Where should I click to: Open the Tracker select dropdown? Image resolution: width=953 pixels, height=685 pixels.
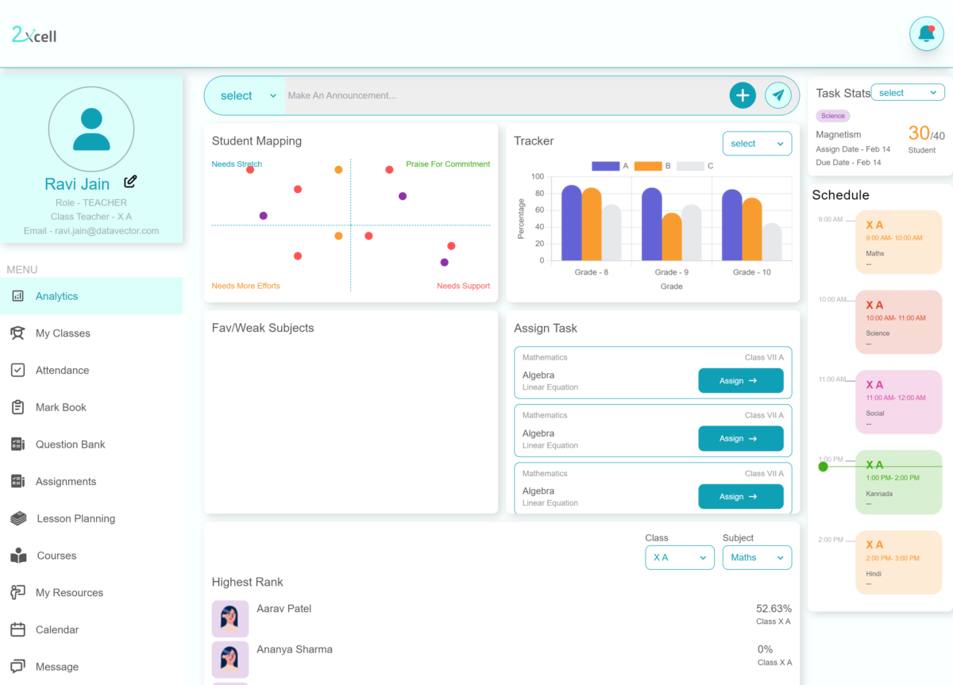tap(756, 143)
